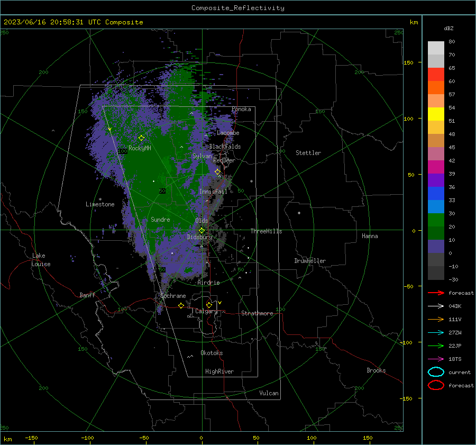This screenshot has height=445, width=476.
Task: Select the red 60-65 dBZ color band
Action: [x=436, y=75]
